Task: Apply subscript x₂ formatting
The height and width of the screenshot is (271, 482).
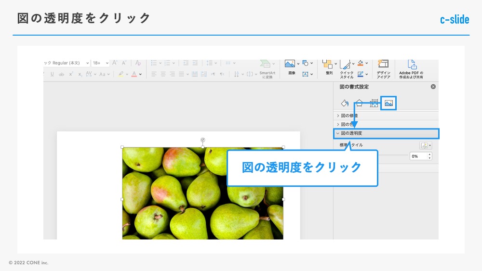Action: [80, 74]
